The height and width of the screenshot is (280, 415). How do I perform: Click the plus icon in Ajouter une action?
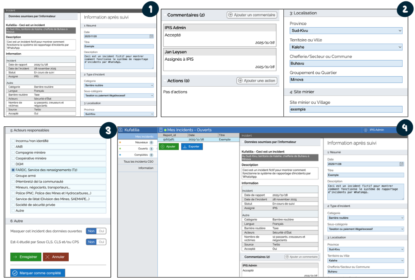(x=240, y=81)
